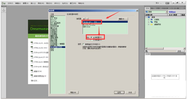Image resolution: width=187 pixels, height=99 pixels.
Task: Select the 网络 network icon in the file tree
Action: pos(152,22)
